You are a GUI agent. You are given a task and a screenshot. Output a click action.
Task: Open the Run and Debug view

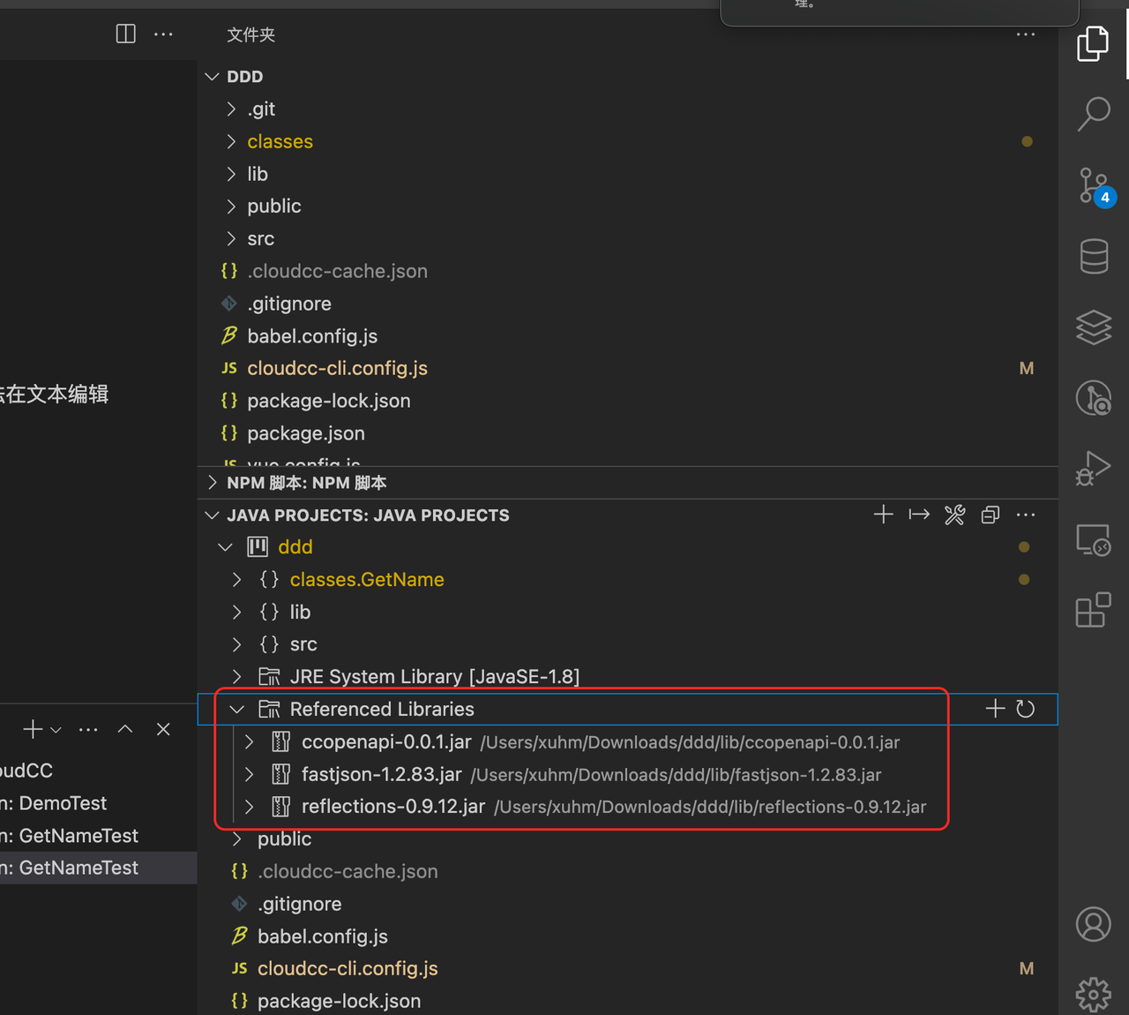click(1094, 468)
